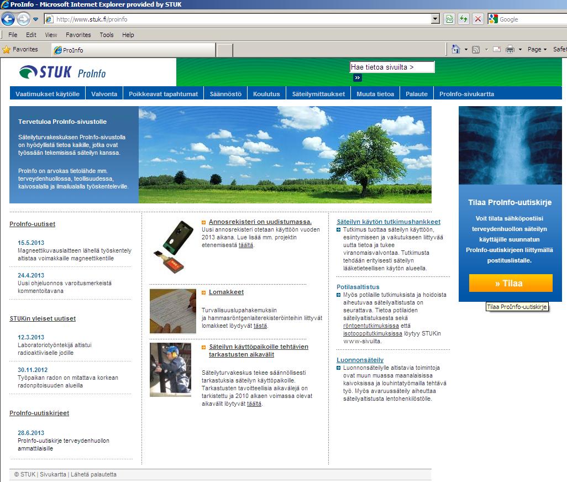Open the 15.5.2013 news item

tap(74, 250)
